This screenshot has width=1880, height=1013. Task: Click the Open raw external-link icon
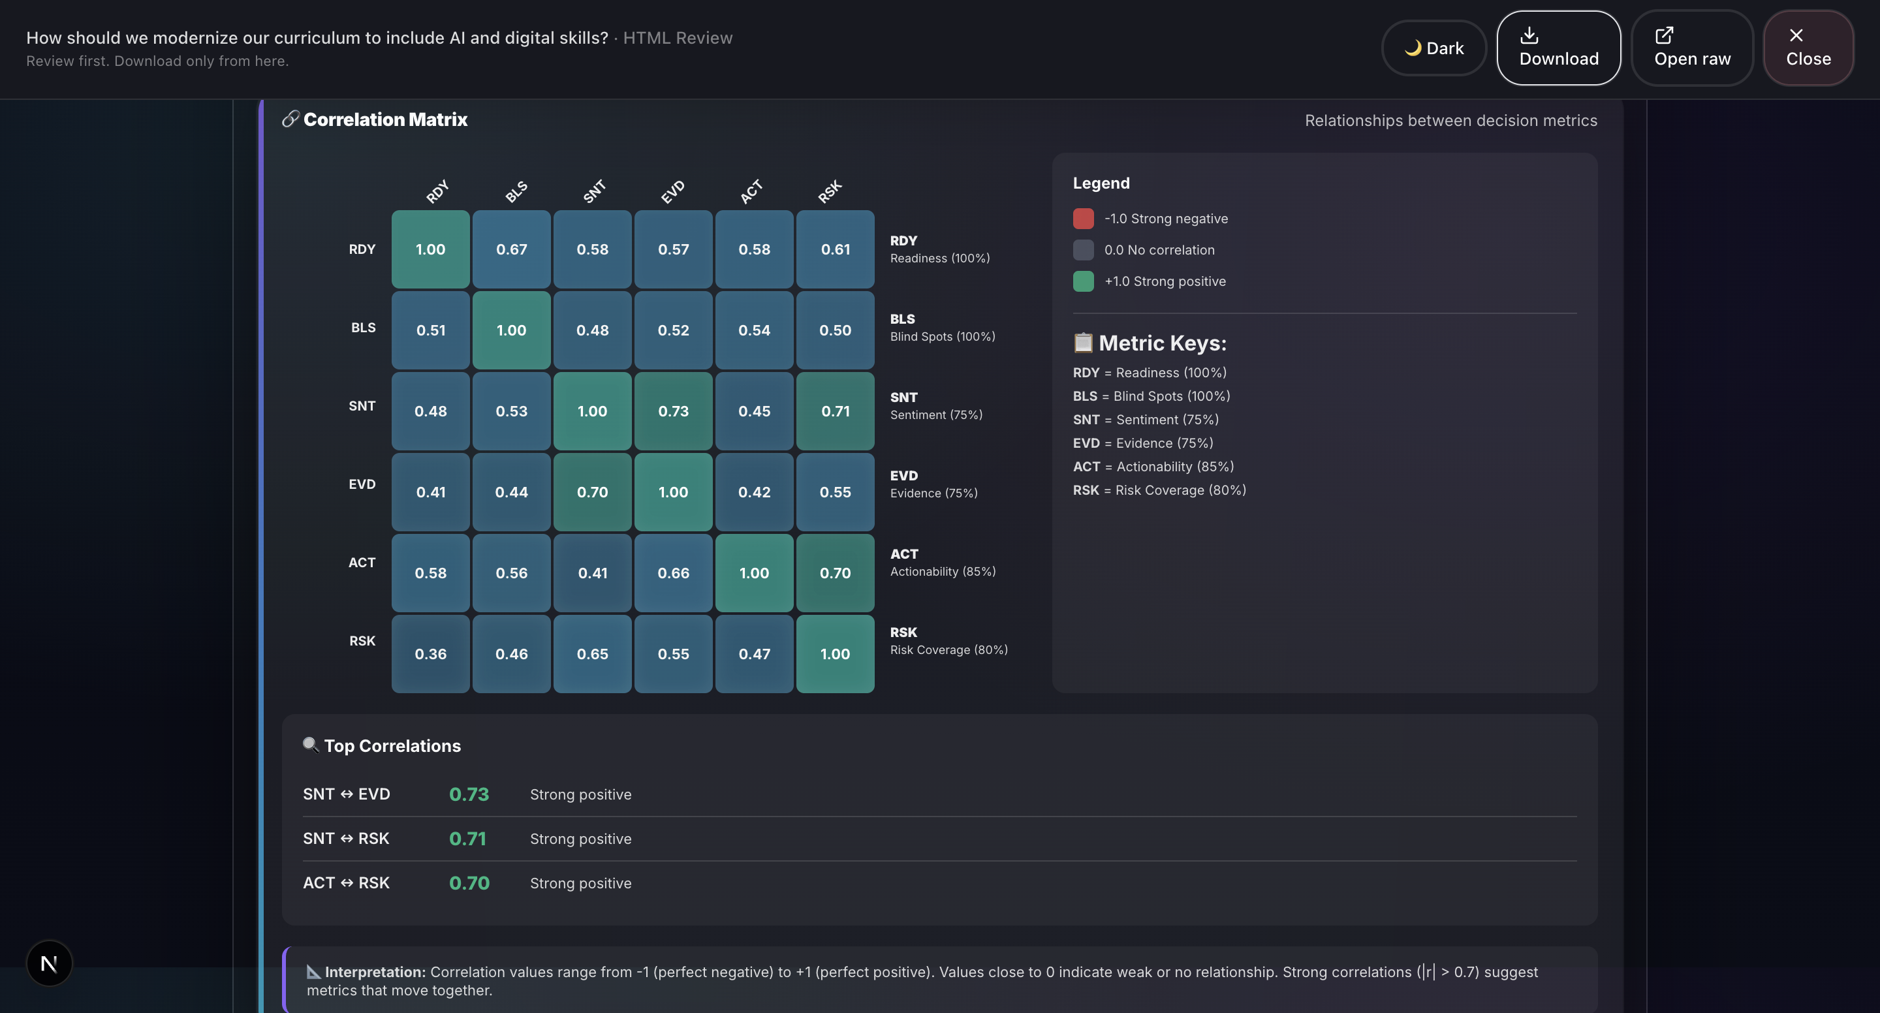tap(1664, 35)
